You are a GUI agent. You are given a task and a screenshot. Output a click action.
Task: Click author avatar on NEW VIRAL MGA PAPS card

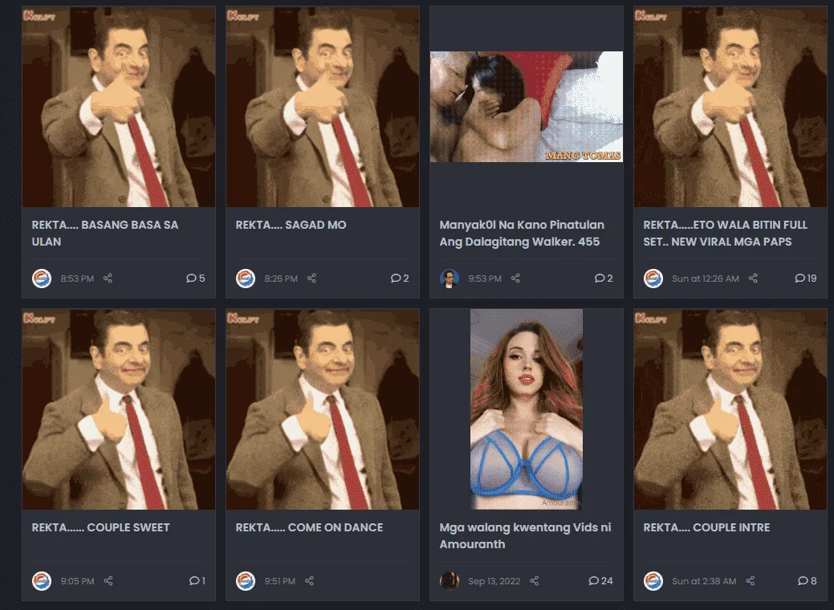(653, 279)
